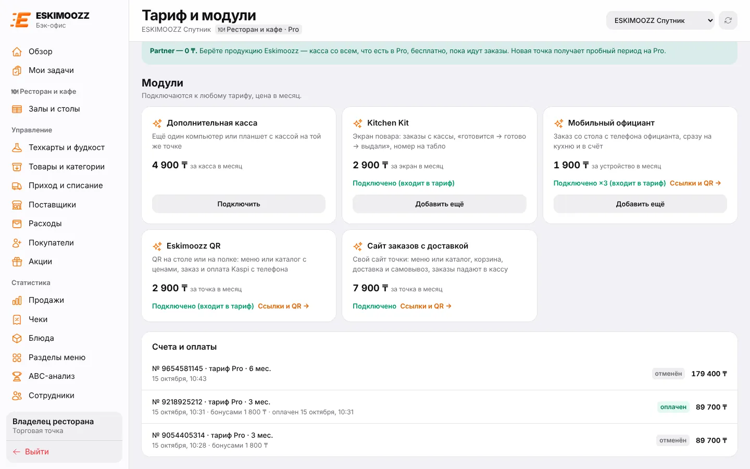Click Владелец ресторана user card
The height and width of the screenshot is (469, 750).
tap(64, 426)
